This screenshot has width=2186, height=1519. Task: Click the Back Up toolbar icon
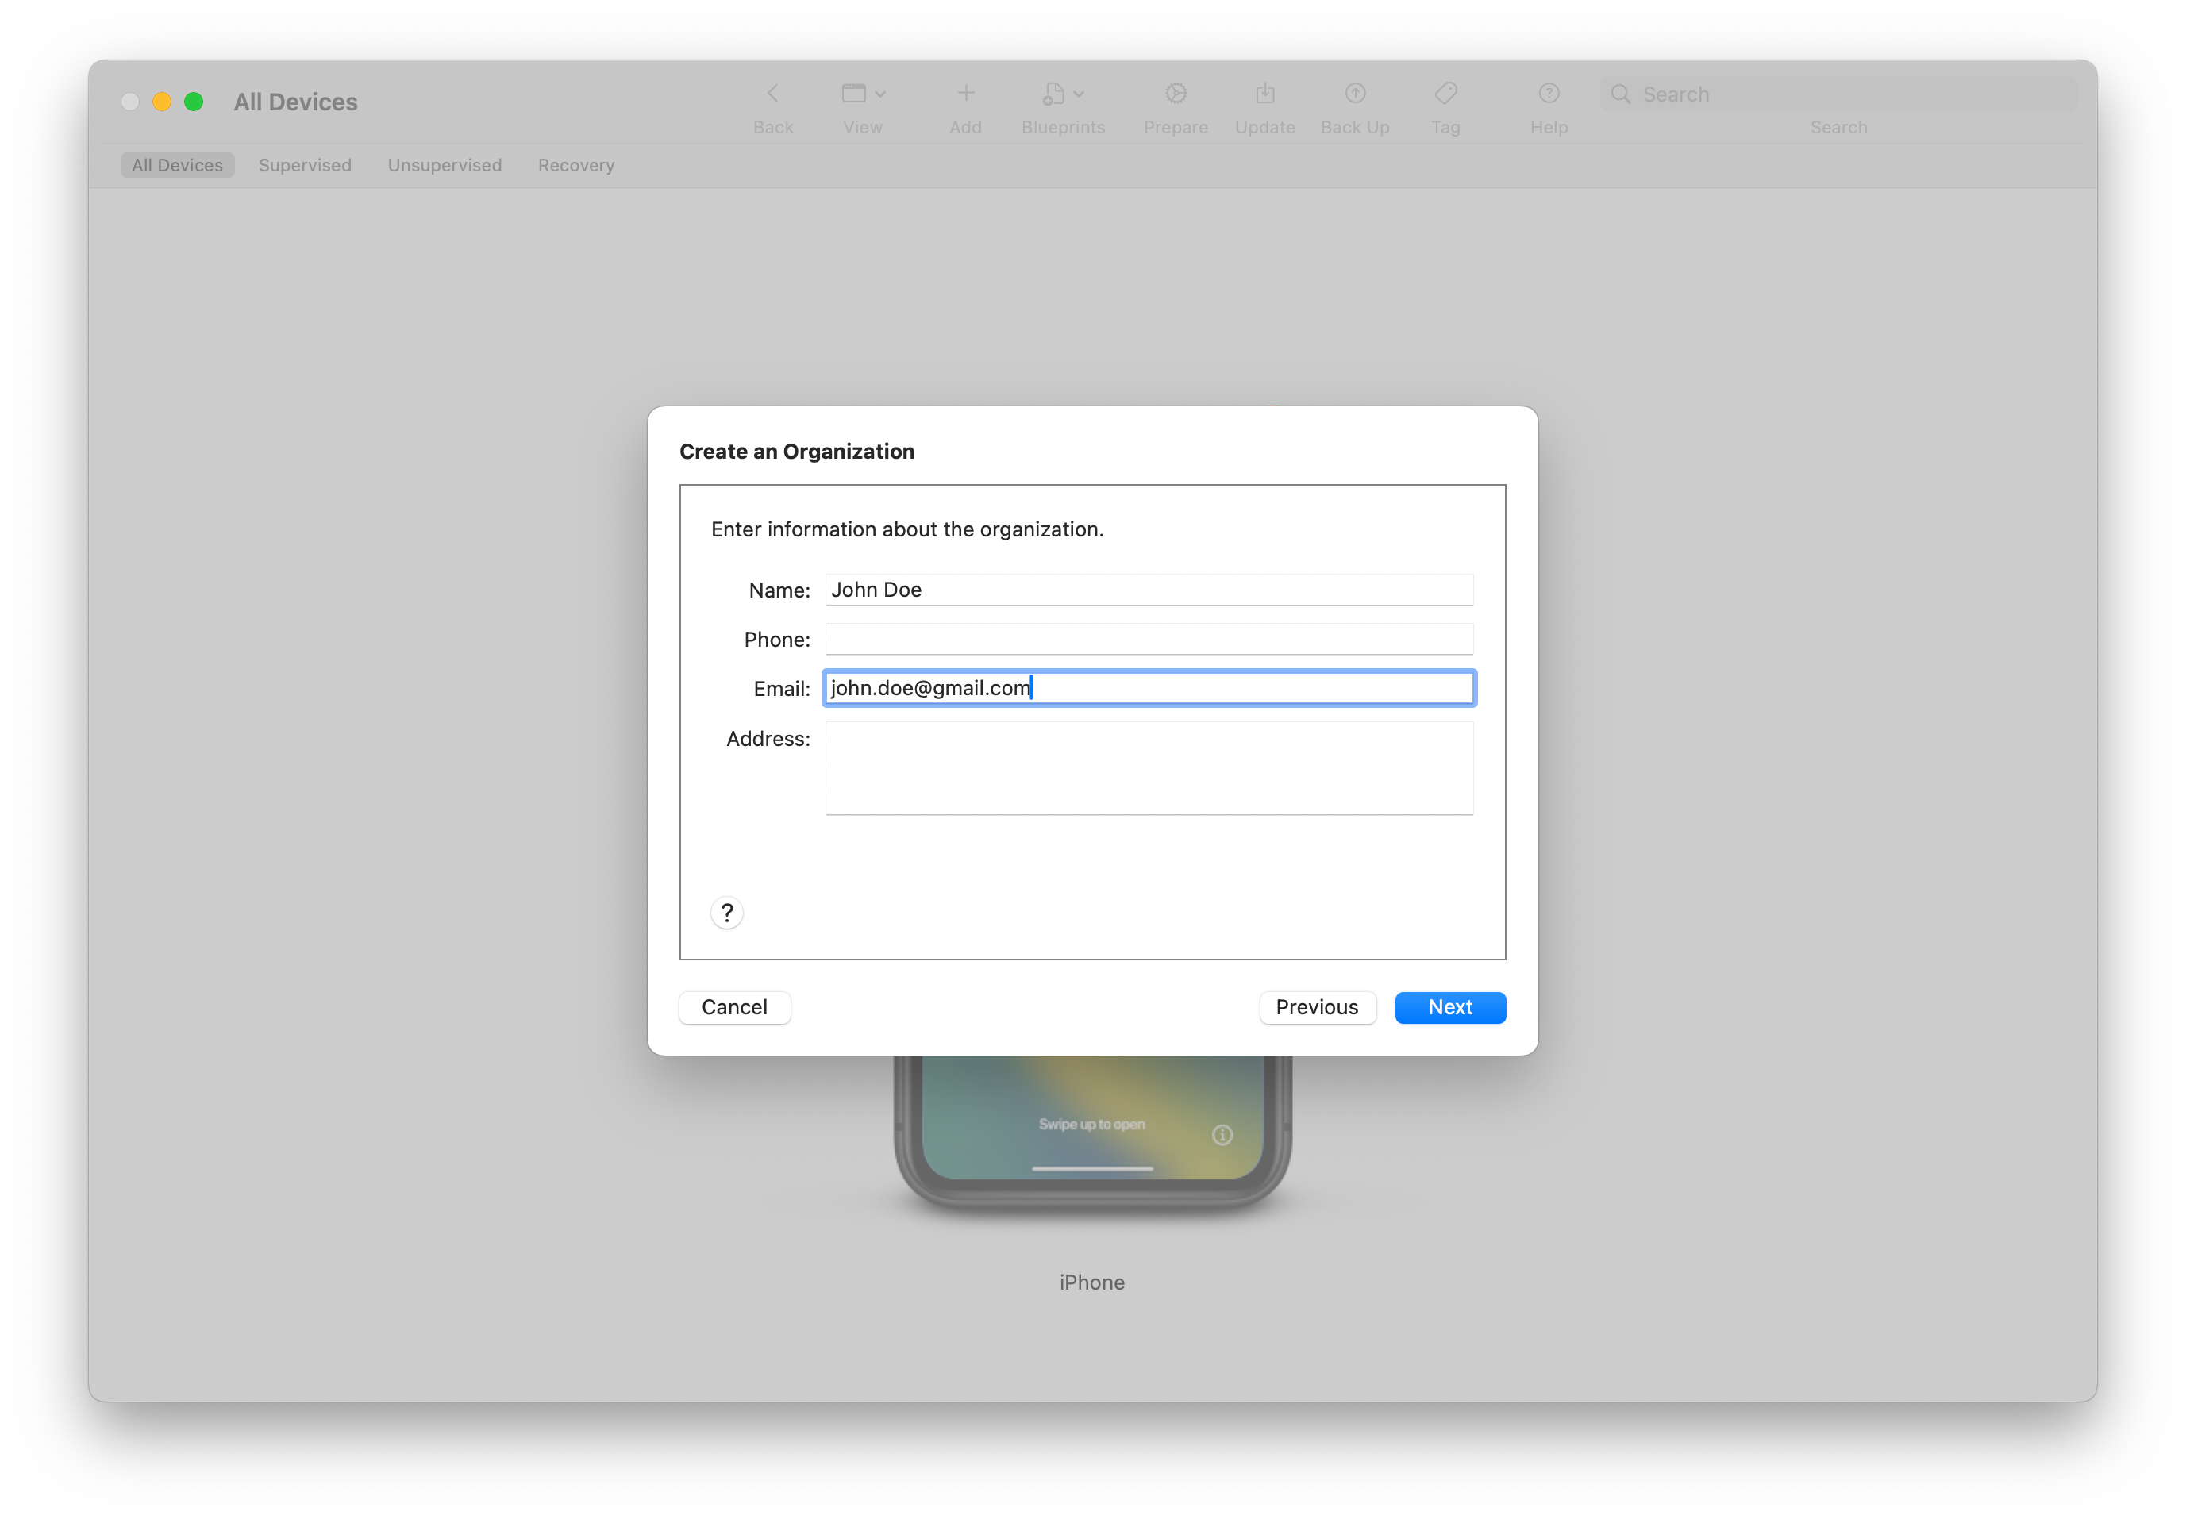tap(1354, 94)
